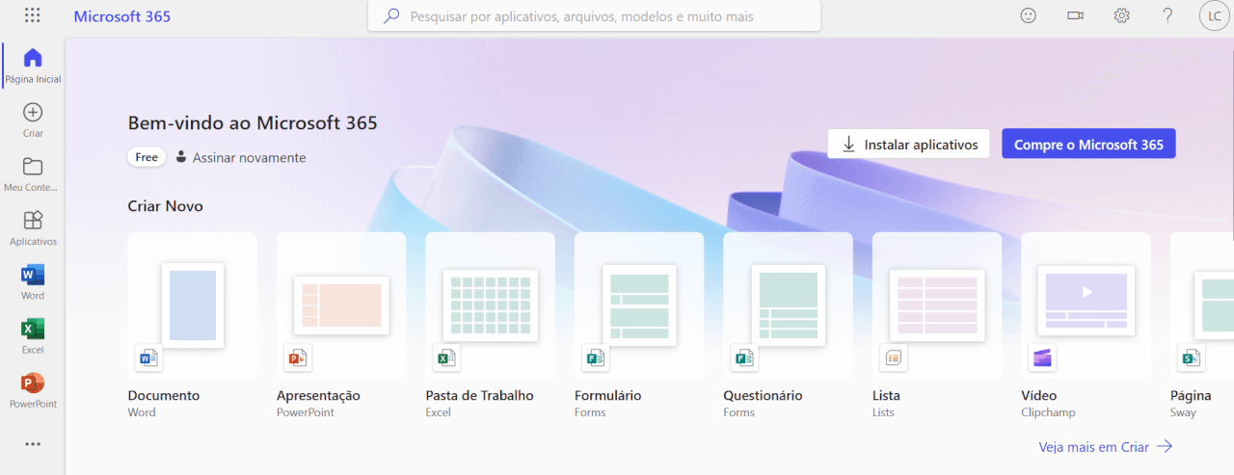Click download arrow icon on Instalar aplicativos

pos(849,145)
